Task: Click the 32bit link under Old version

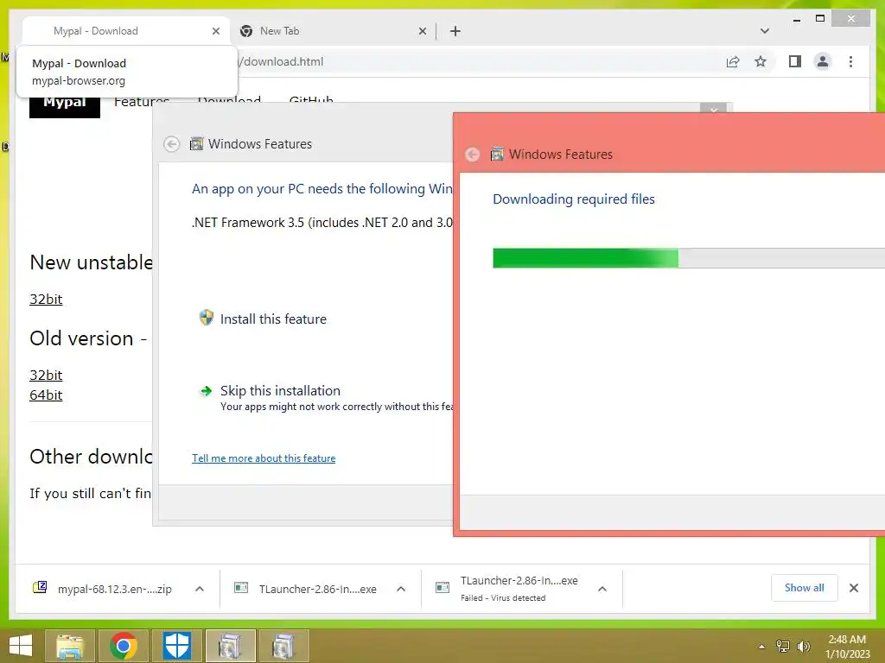Action: click(46, 375)
